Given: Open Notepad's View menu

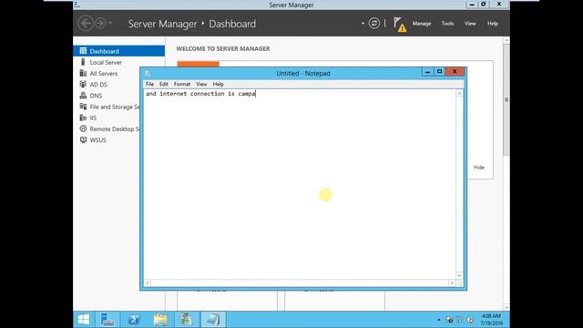Looking at the screenshot, I should coord(201,84).
